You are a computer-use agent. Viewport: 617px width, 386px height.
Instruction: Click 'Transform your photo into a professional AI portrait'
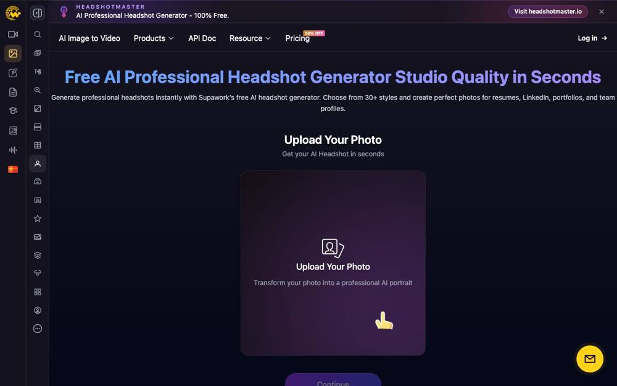tap(333, 283)
